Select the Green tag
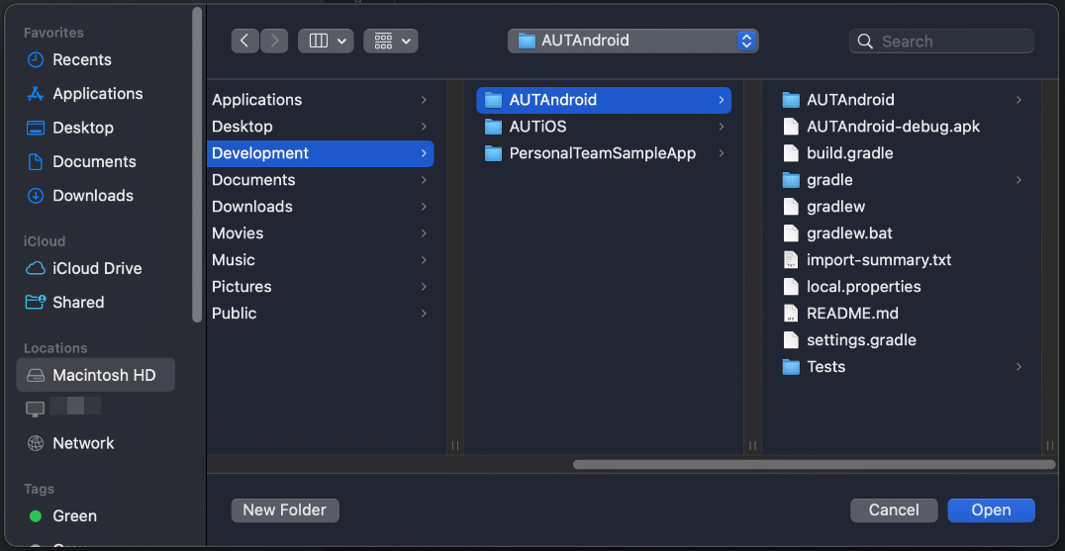Image resolution: width=1065 pixels, height=551 pixels. pos(74,515)
